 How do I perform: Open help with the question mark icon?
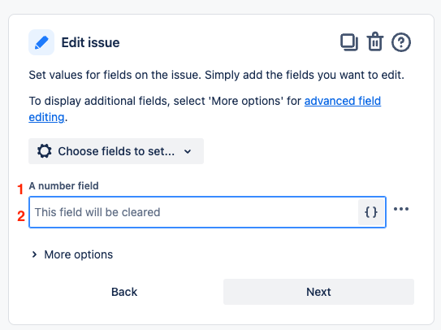coord(400,42)
